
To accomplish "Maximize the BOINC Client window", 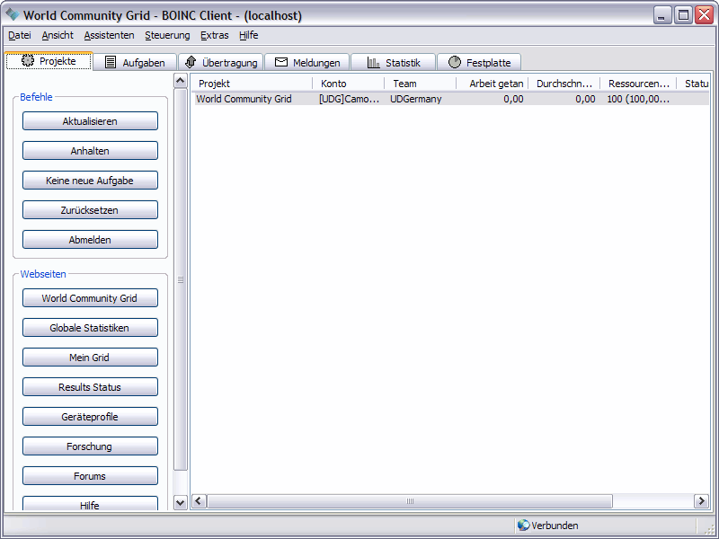I will [683, 15].
